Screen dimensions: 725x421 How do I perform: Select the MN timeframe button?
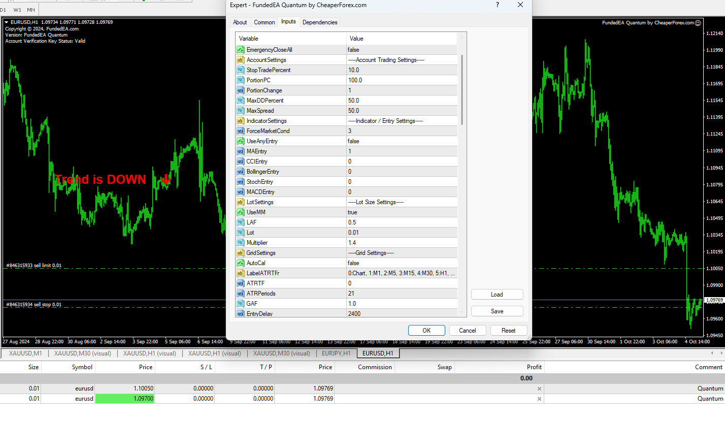31,10
